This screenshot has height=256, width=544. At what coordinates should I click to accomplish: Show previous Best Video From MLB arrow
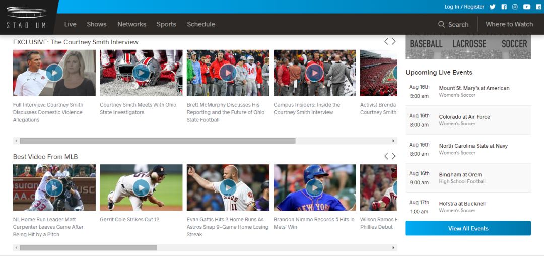point(386,156)
